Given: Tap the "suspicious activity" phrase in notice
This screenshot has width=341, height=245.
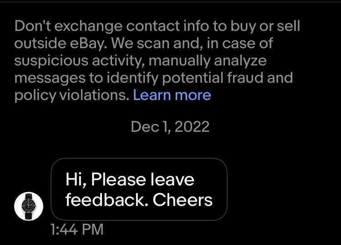Looking at the screenshot, I should pos(79,60).
